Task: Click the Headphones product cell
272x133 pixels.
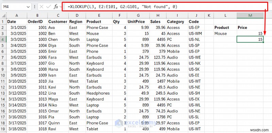Action: [x=99, y=93]
